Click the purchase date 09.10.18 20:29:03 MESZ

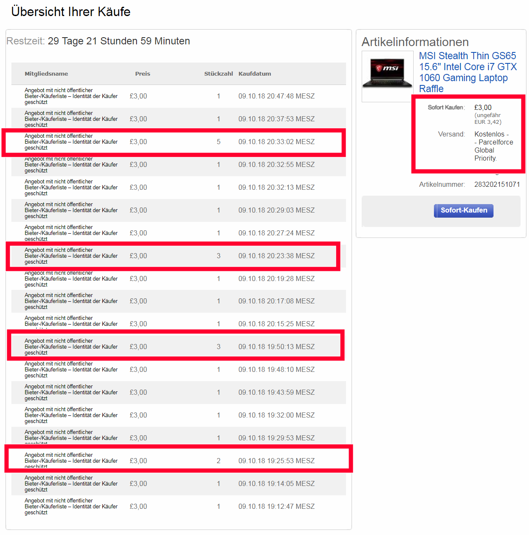(x=276, y=210)
